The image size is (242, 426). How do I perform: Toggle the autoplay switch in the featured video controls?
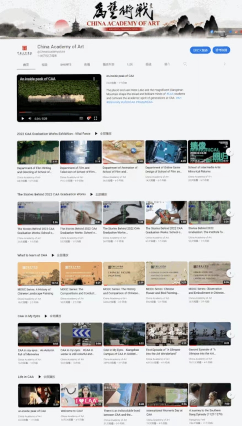80,118
